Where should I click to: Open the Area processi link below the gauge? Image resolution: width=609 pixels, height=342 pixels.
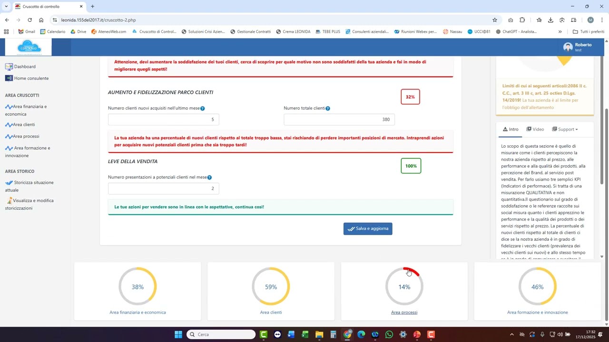click(x=404, y=313)
